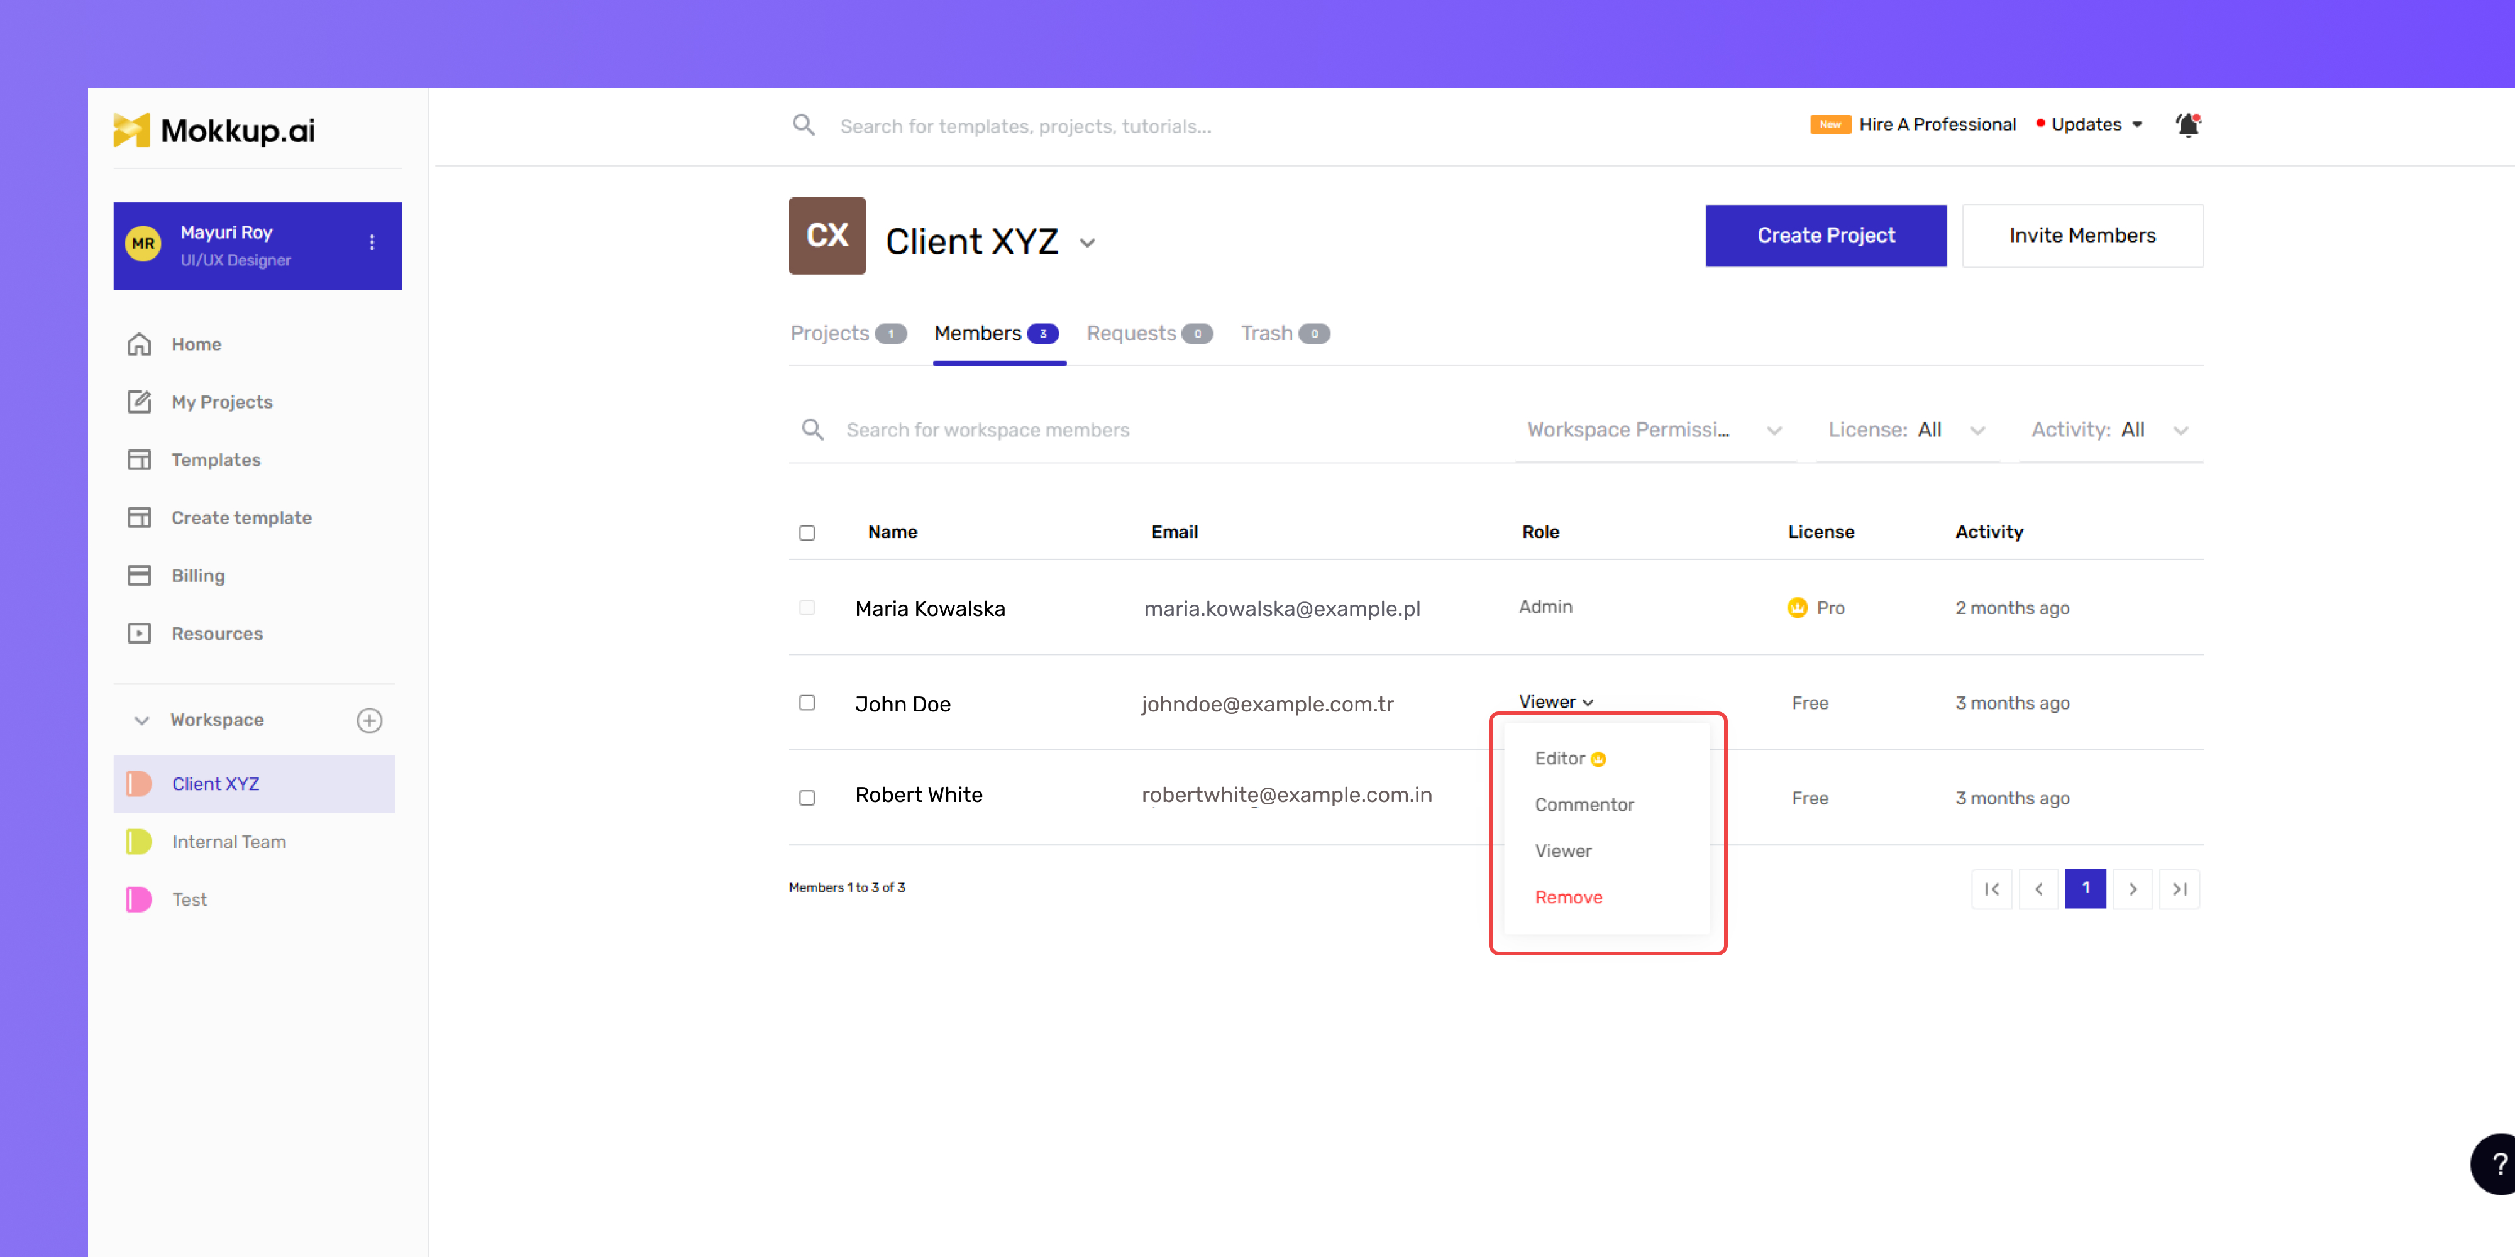
Task: Open the notifications bell
Action: 2188,125
